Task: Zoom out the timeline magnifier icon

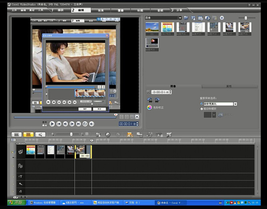Action: coord(53,134)
